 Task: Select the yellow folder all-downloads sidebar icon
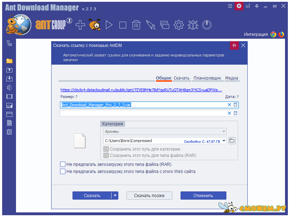(9, 61)
